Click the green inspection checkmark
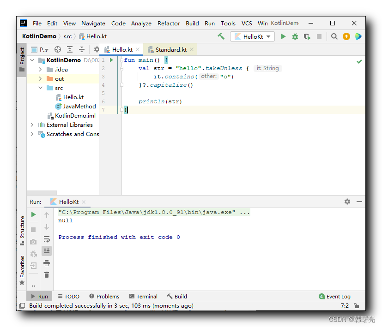 click(359, 61)
